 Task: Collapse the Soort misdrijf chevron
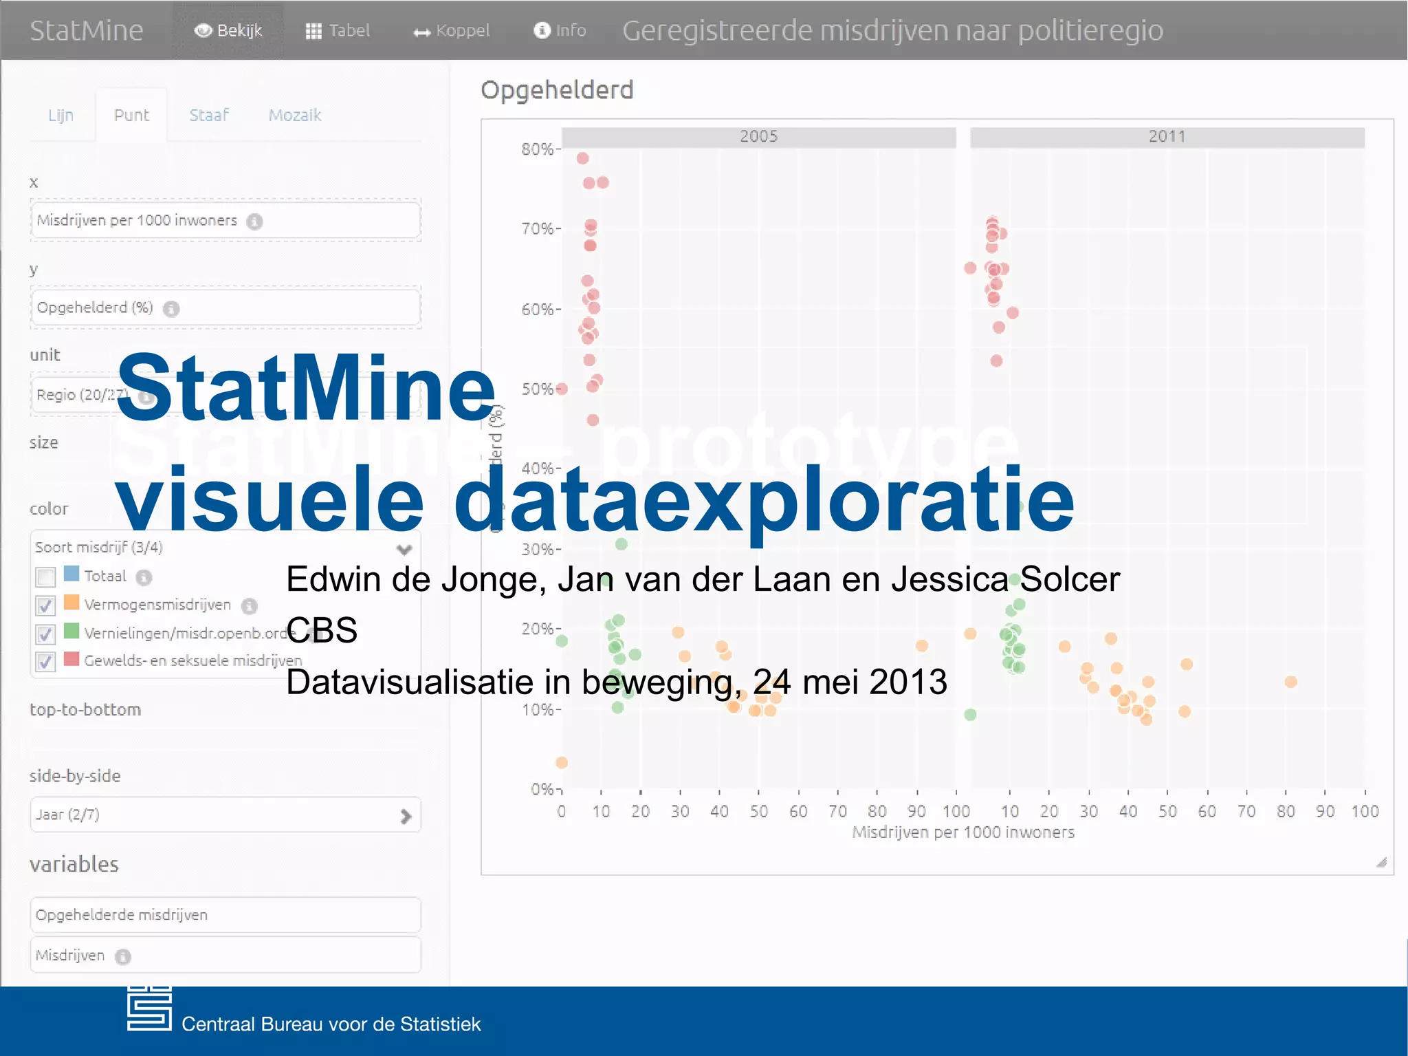(x=404, y=549)
